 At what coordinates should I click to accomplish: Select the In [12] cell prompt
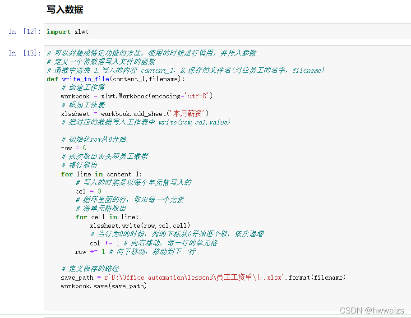(25, 32)
